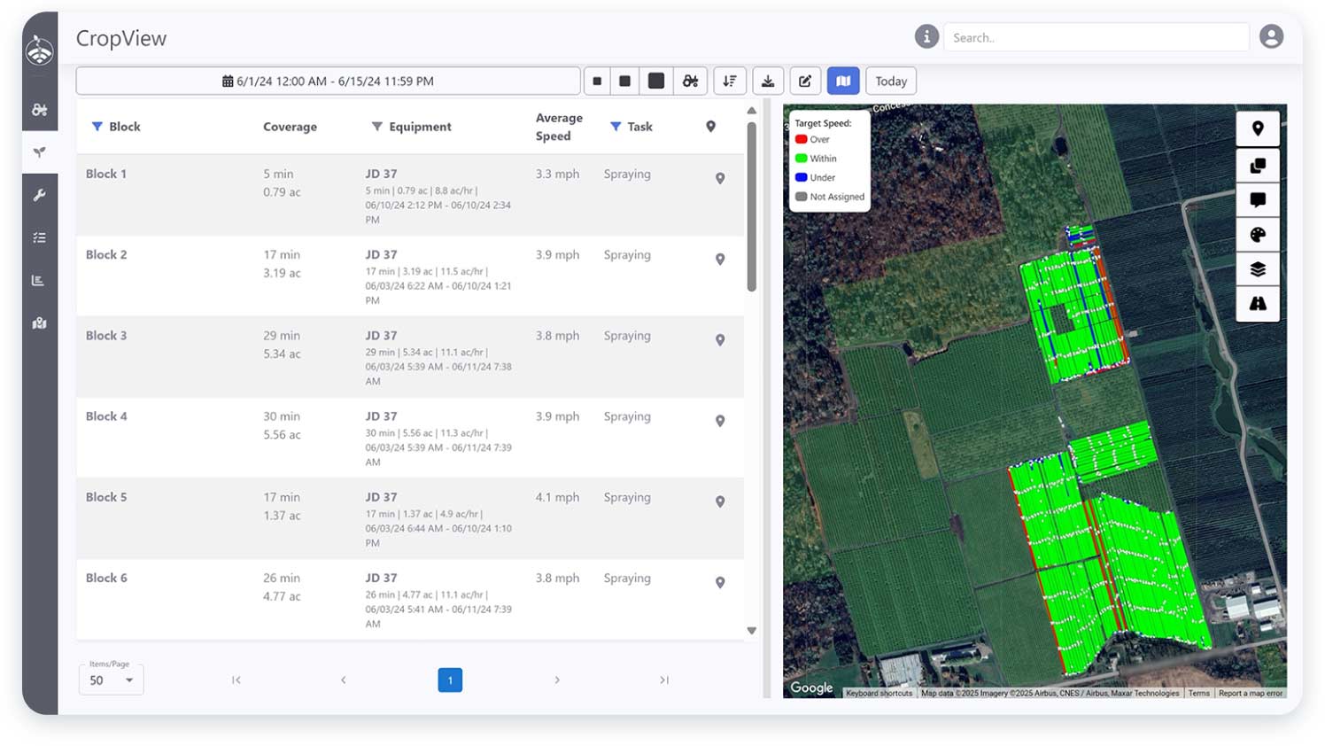Click the Report a map error link
The width and height of the screenshot is (1325, 746).
point(1250,693)
